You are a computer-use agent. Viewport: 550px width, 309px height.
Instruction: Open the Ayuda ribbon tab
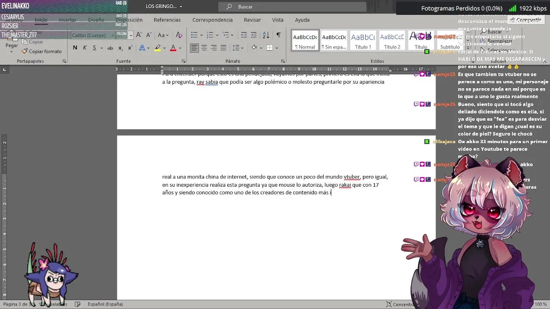click(x=302, y=20)
